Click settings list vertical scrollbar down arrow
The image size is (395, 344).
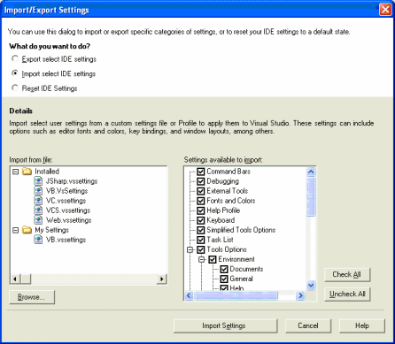311,286
